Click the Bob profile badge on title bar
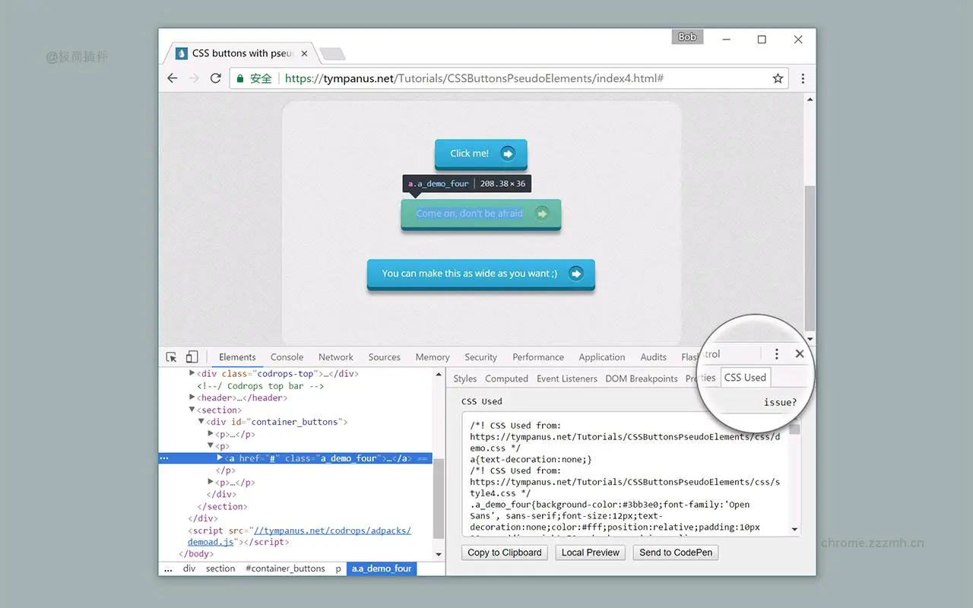 point(687,36)
